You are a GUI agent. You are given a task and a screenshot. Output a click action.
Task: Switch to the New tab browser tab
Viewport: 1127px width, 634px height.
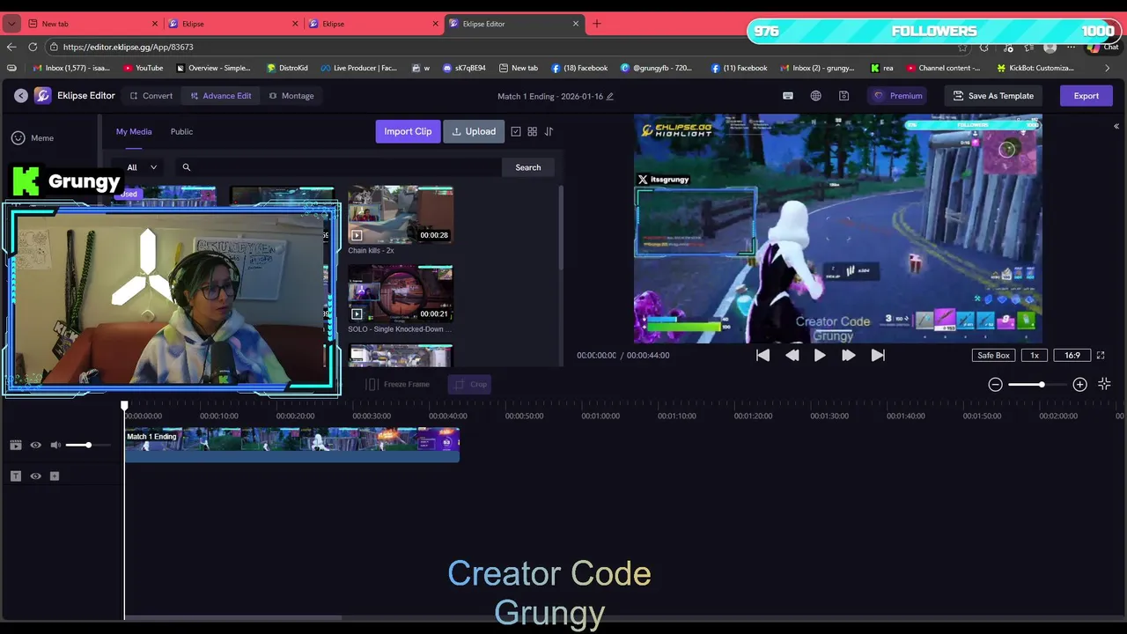(x=92, y=24)
